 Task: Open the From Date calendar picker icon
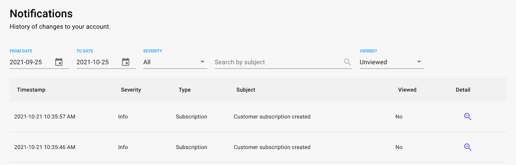(x=59, y=62)
